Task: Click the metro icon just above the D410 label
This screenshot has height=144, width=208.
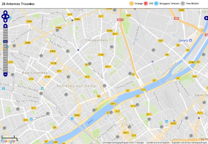Action: click(x=174, y=121)
